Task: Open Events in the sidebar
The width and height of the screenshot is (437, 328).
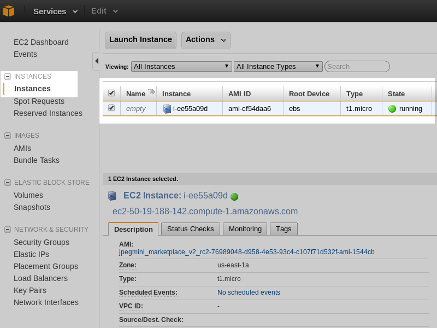Action: pyautogui.click(x=25, y=54)
